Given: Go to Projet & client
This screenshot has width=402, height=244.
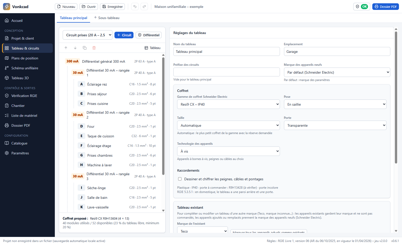Looking at the screenshot, I should [27, 38].
